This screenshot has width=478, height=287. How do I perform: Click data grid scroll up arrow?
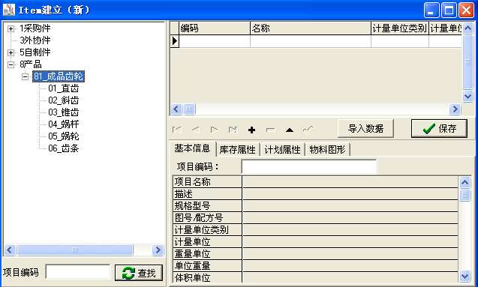point(467,28)
